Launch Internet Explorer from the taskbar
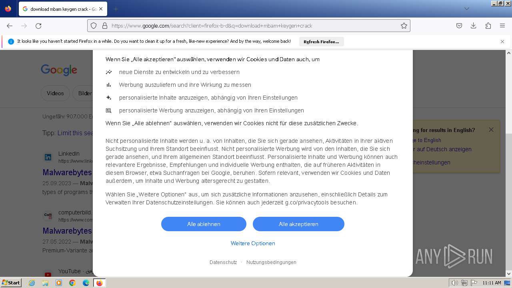This screenshot has height=288, width=512. click(32, 283)
